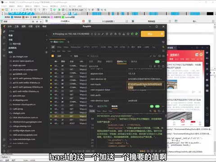Click the green run button in IDA toolbar
The height and width of the screenshot is (162, 216).
pos(59,10)
